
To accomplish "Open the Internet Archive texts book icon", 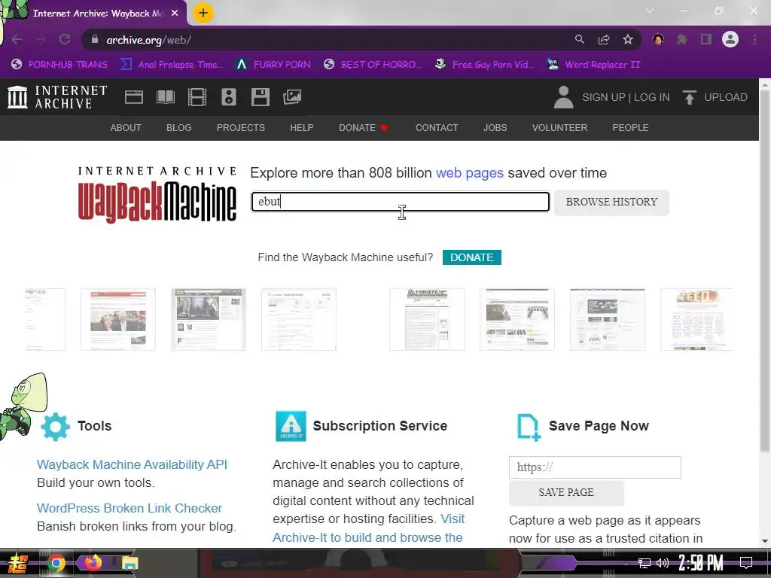I will pyautogui.click(x=165, y=97).
